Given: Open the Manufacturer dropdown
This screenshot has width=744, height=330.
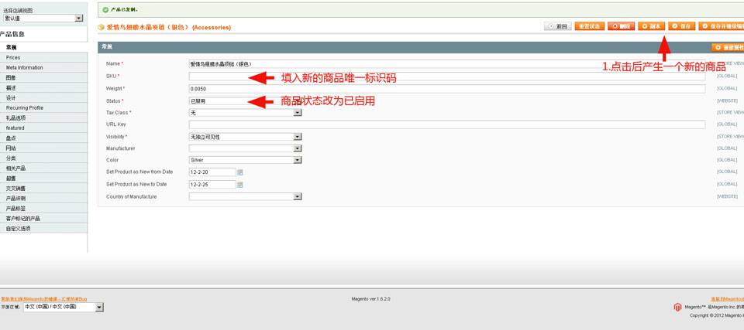Looking at the screenshot, I should (x=245, y=148).
